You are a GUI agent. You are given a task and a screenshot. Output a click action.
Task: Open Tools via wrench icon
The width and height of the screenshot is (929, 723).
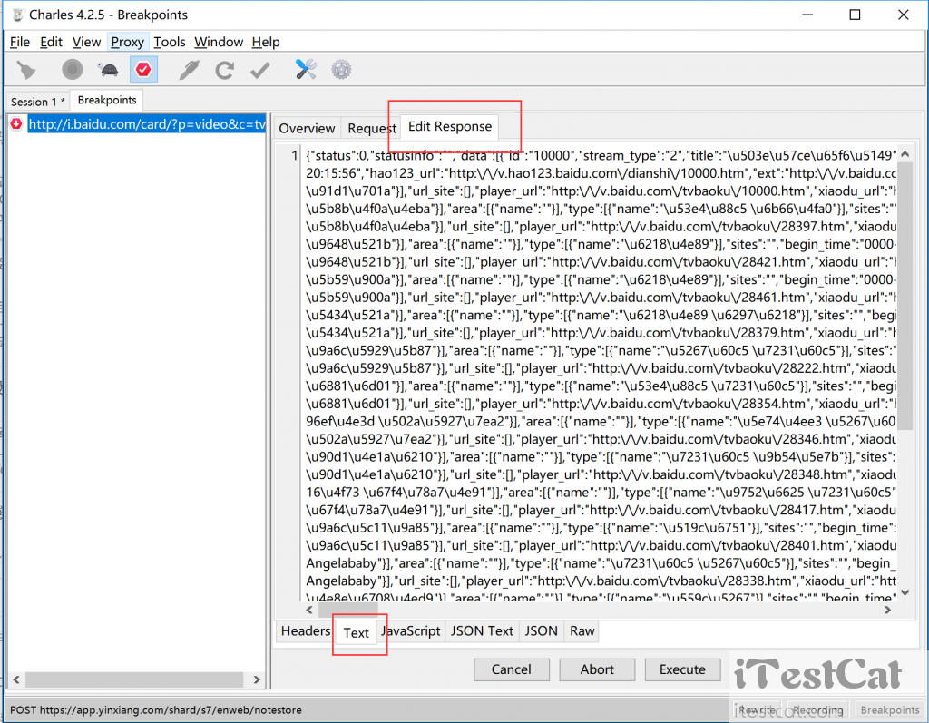click(x=306, y=70)
